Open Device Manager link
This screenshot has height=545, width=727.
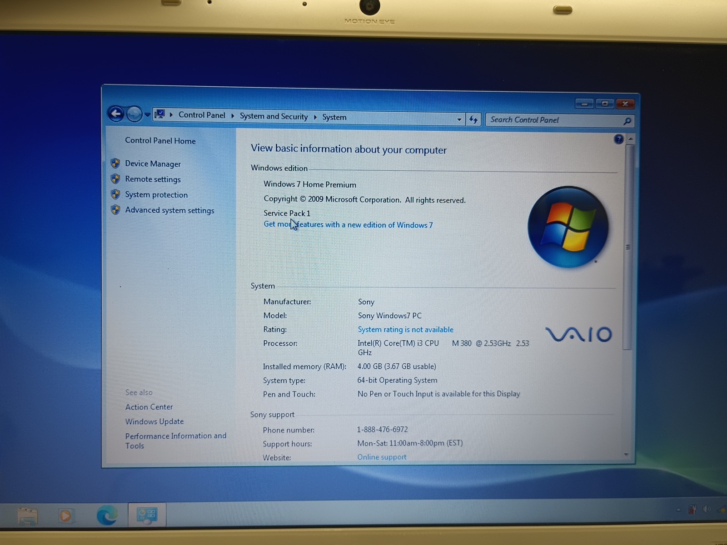(153, 164)
